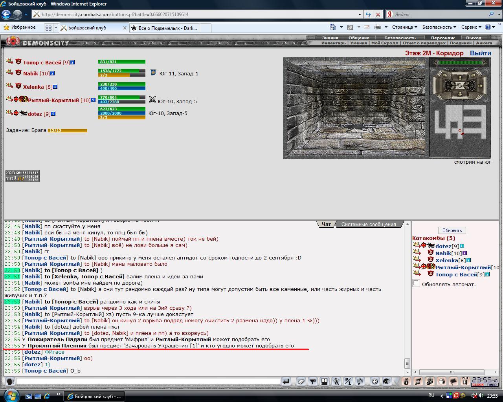This screenshot has height=402, width=503.
Task: Open the Общение game menu
Action: [359, 38]
